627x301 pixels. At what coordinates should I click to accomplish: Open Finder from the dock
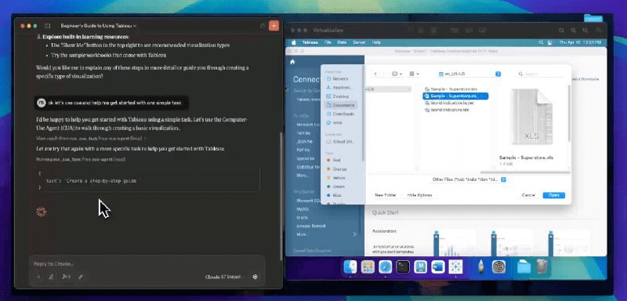[350, 267]
